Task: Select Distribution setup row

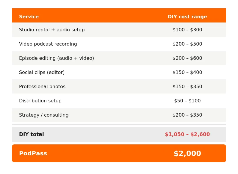Action: [x=40, y=101]
